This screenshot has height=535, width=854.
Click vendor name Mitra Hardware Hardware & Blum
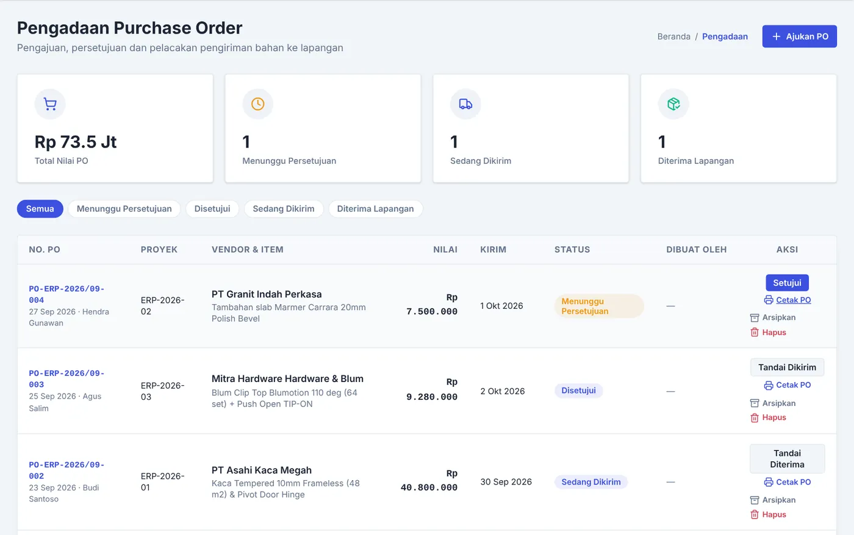287,379
